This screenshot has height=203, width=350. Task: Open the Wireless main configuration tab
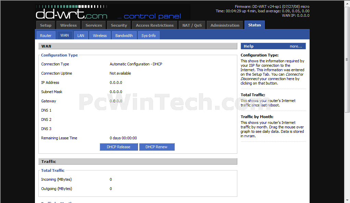click(x=68, y=25)
